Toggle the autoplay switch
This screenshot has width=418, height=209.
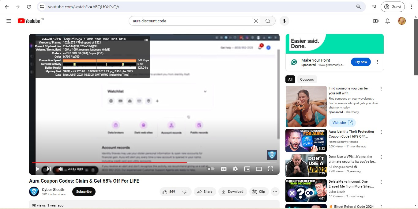[211, 169]
